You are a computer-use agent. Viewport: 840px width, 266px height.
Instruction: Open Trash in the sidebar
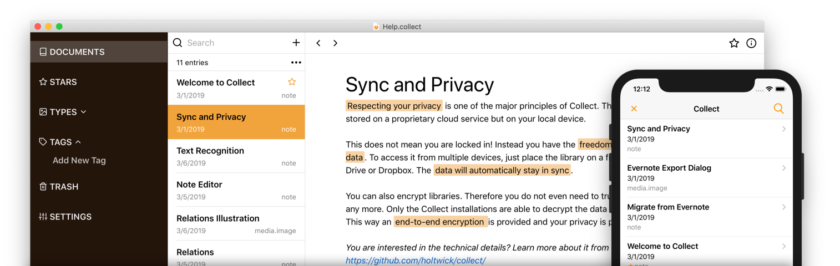coord(63,187)
